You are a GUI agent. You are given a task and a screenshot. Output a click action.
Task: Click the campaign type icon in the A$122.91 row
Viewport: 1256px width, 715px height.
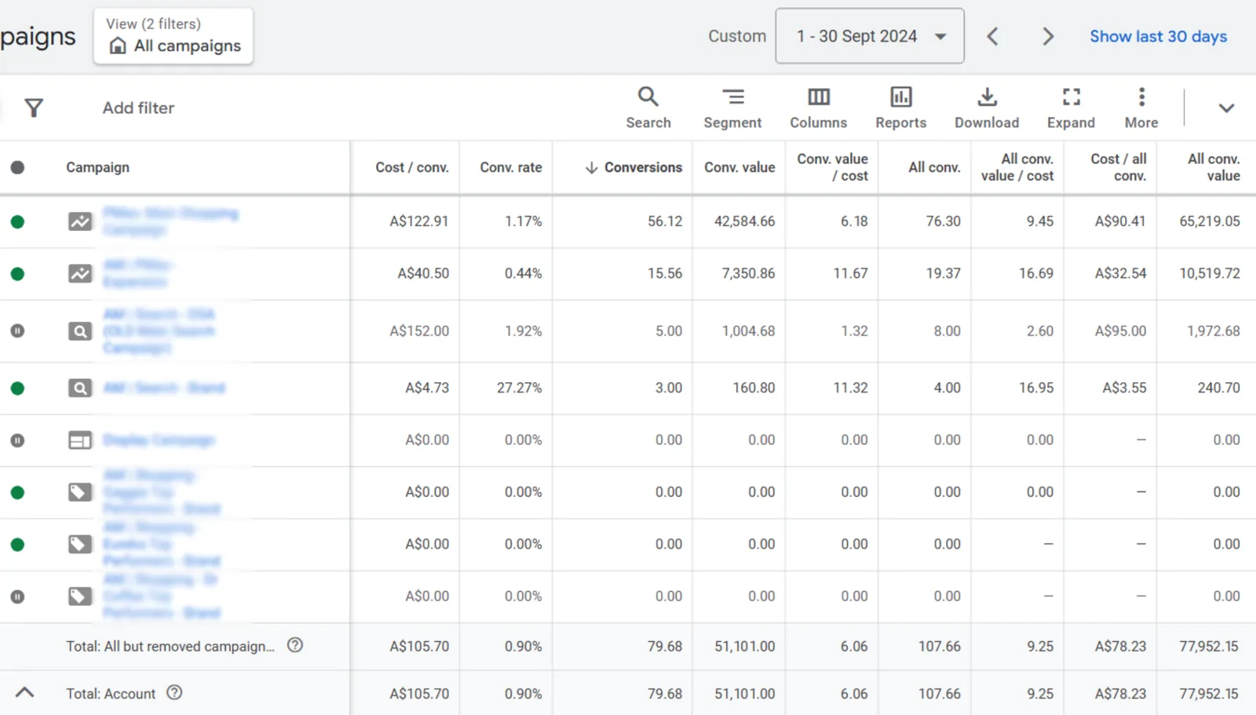coord(80,221)
